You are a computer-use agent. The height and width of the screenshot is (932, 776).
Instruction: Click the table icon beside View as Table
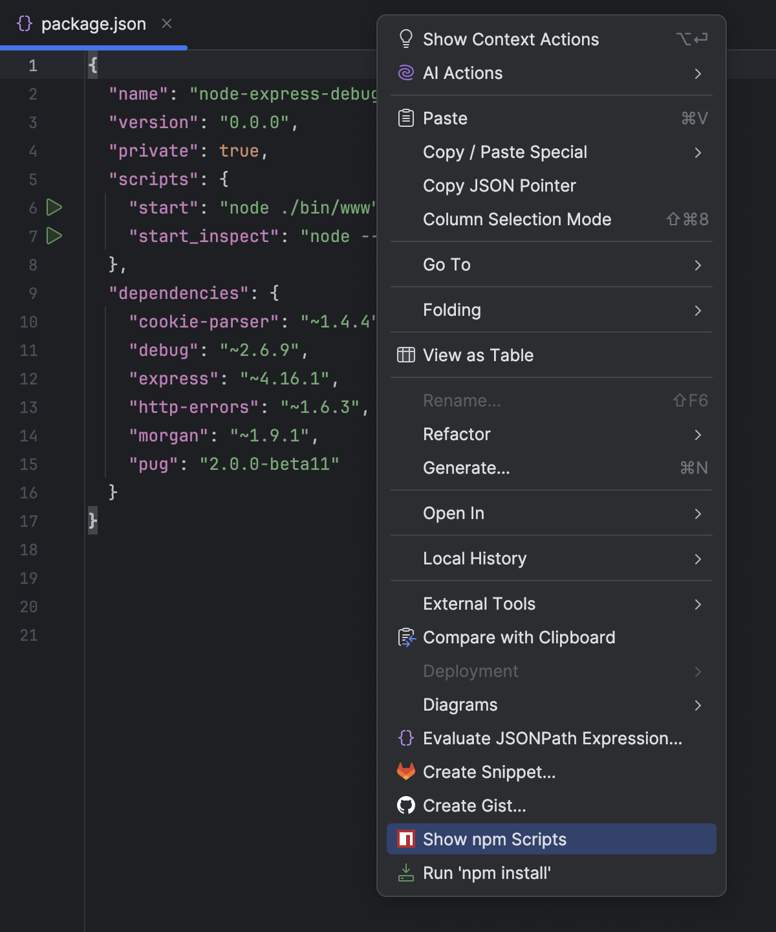pos(405,355)
